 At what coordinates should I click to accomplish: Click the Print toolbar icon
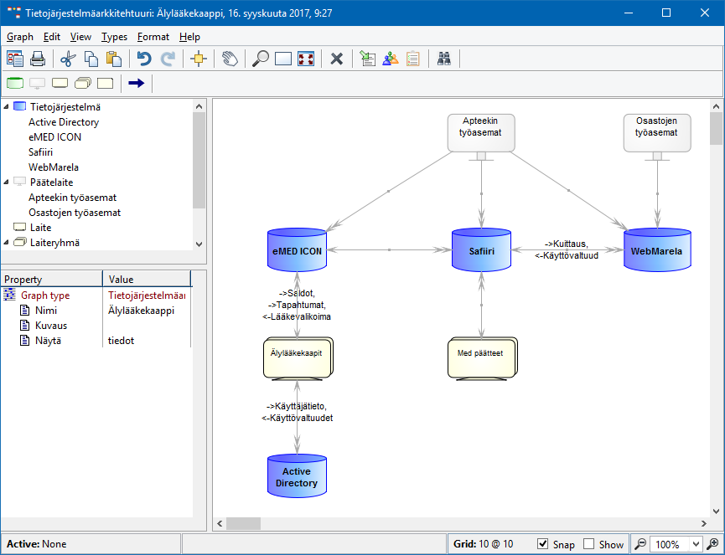(x=38, y=59)
